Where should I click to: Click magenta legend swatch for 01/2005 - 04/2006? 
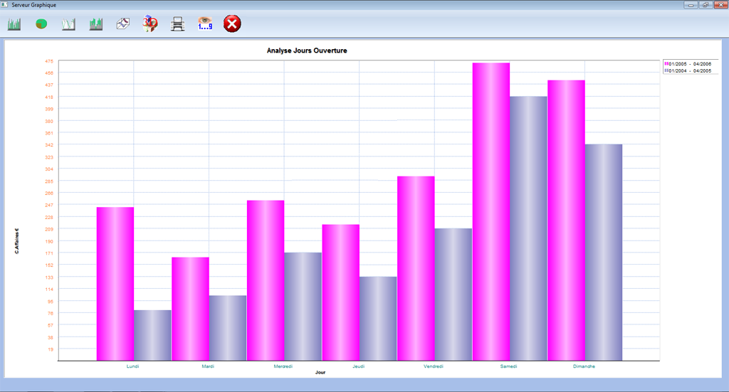click(666, 64)
